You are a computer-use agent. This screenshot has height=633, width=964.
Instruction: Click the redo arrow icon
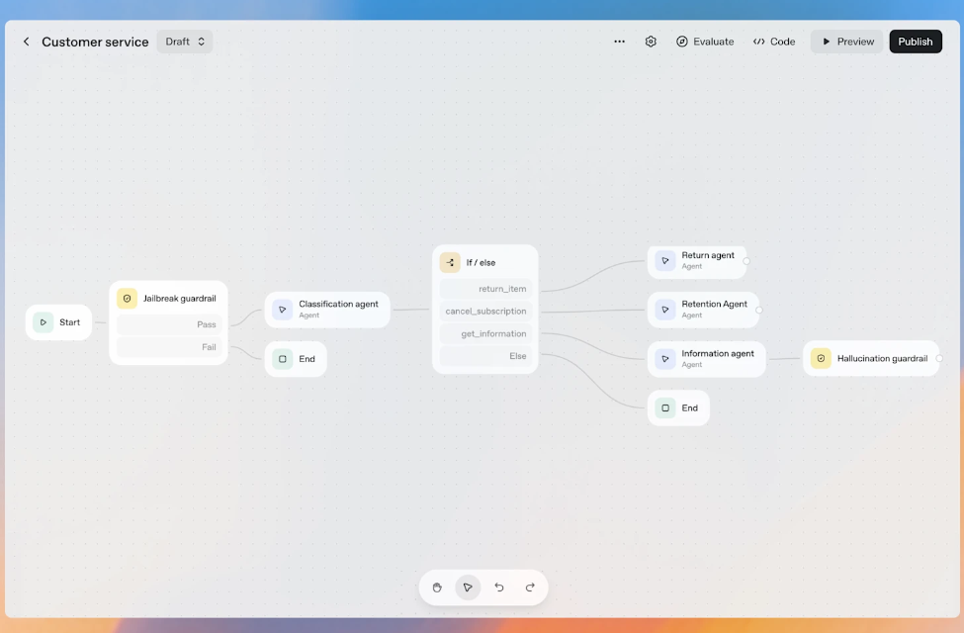pyautogui.click(x=530, y=588)
